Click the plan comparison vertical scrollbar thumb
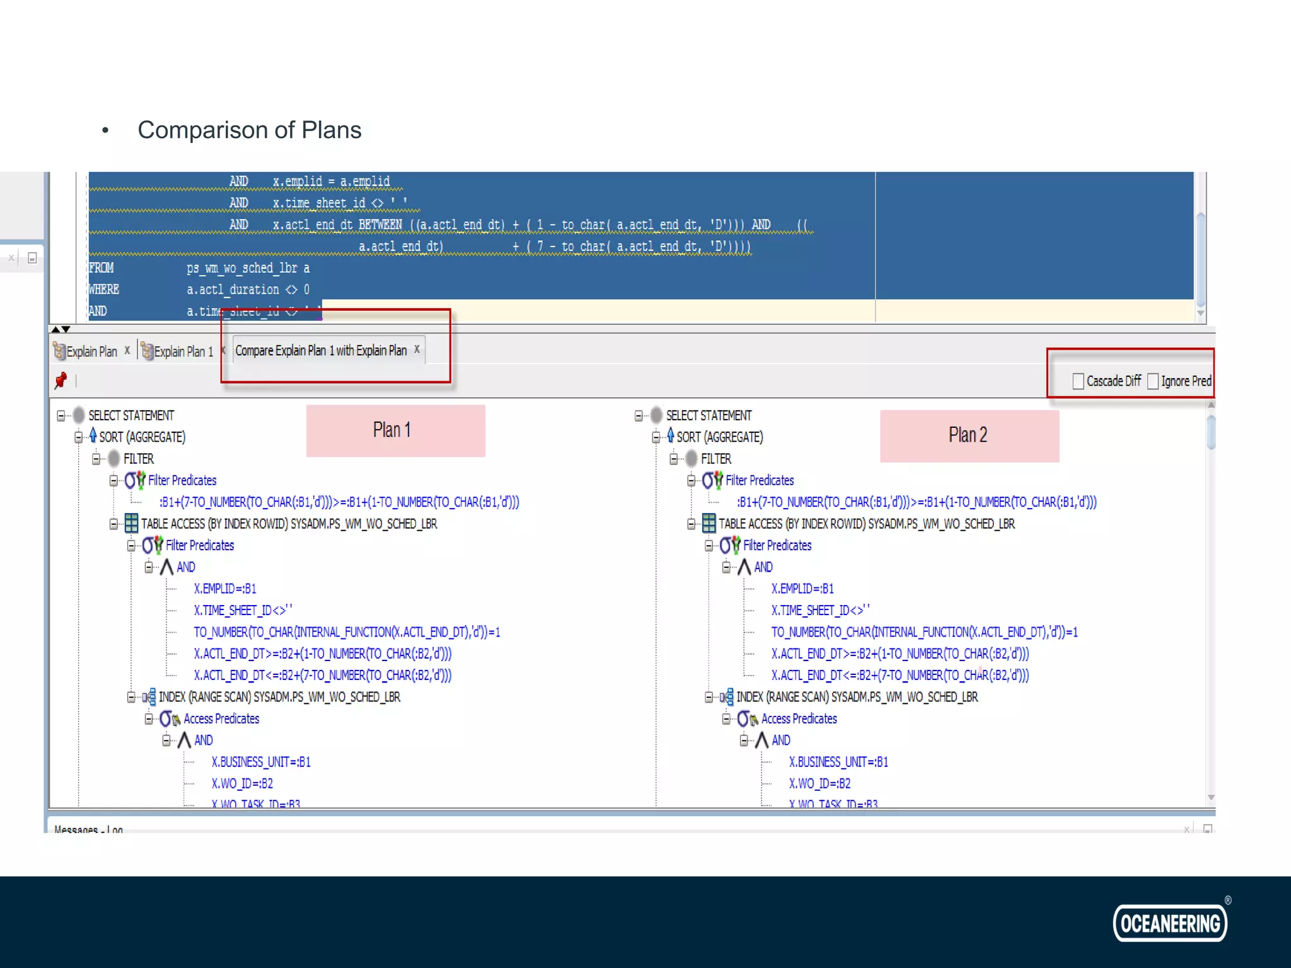 coord(1211,432)
